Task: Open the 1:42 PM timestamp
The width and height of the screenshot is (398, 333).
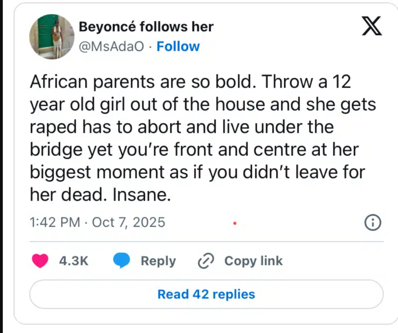Action: [54, 223]
